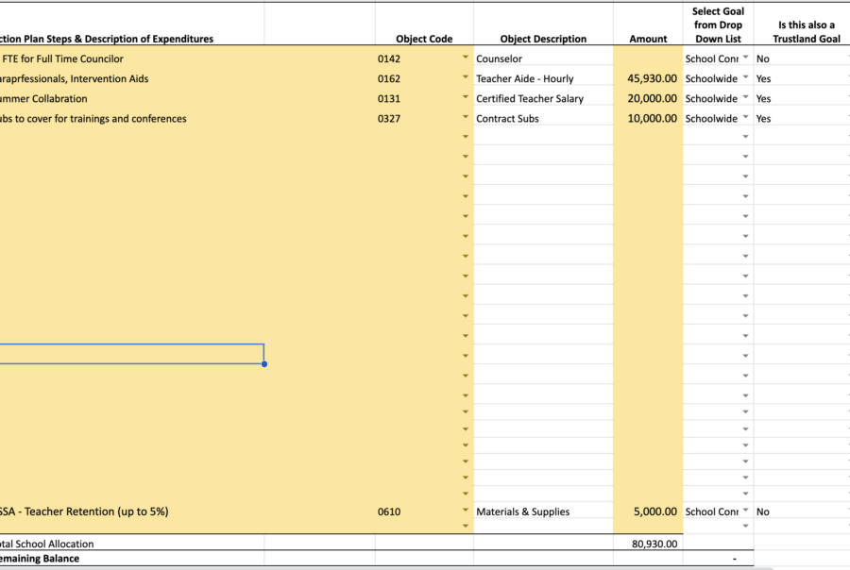850x570 pixels.
Task: Click the No Trustland value in Counselor row
Action: (763, 59)
